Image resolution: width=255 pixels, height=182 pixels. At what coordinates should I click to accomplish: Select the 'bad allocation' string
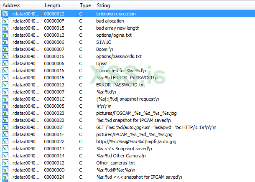110,21
